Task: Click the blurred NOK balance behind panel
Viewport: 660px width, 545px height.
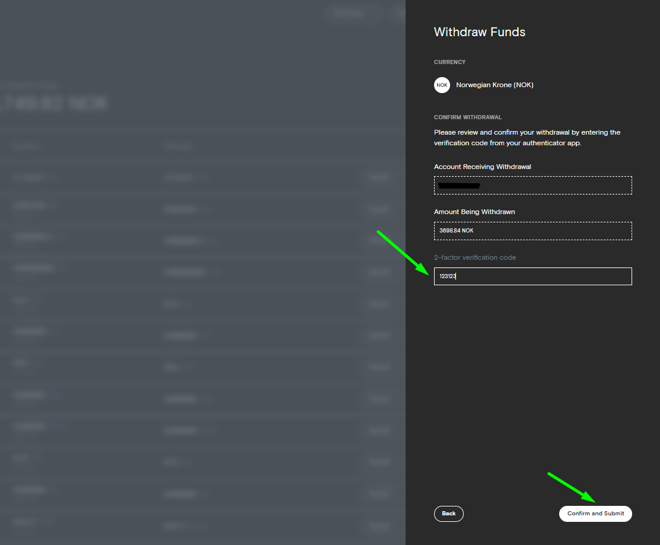Action: click(56, 103)
